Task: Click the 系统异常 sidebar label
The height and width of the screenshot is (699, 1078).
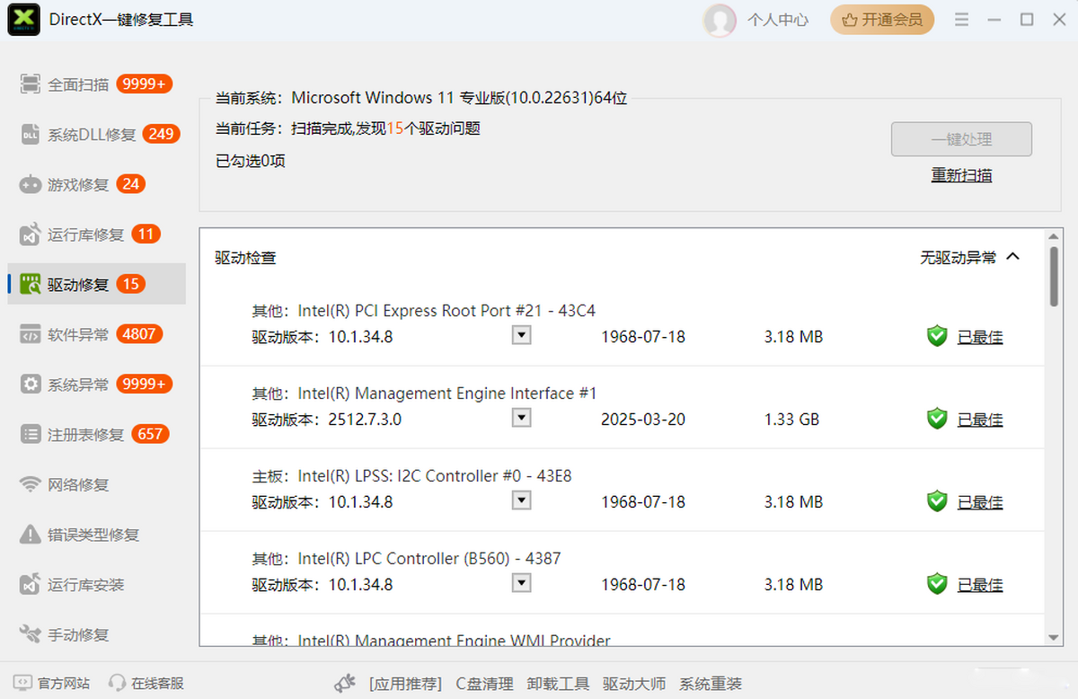Action: [x=78, y=385]
